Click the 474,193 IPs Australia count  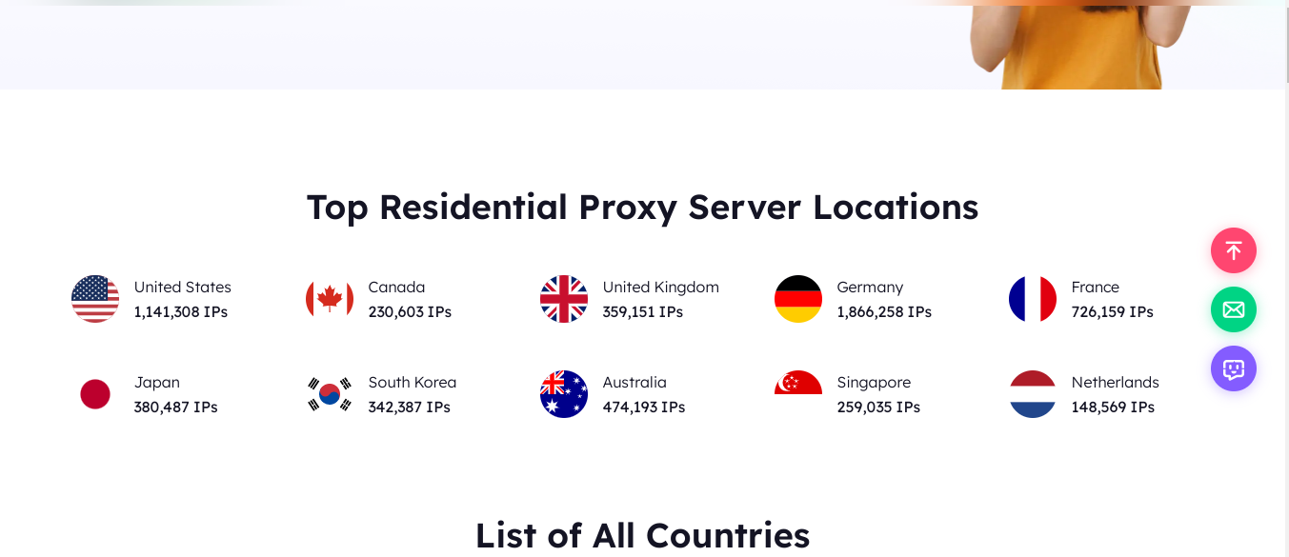pyautogui.click(x=643, y=408)
